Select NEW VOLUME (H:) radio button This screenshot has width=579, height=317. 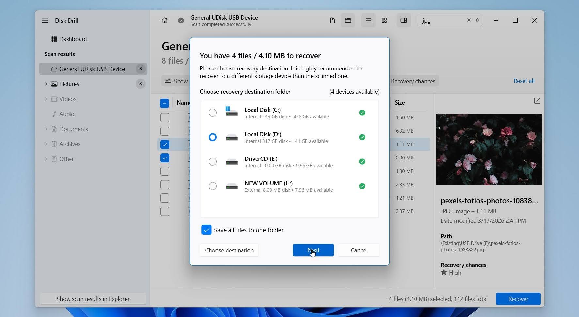(x=212, y=186)
